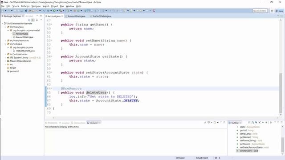Toggle Link with Editor in Package Explorer
This screenshot has height=160, width=285.
click(33, 20)
